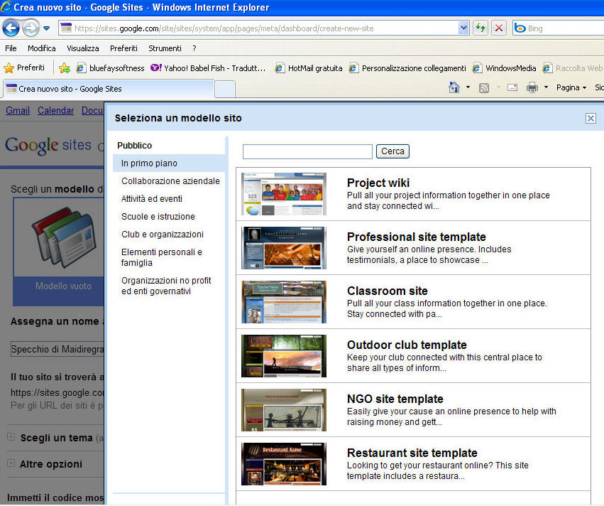Click the sites.google.com address bar
Viewport: 604px width, 506px height.
click(x=259, y=28)
